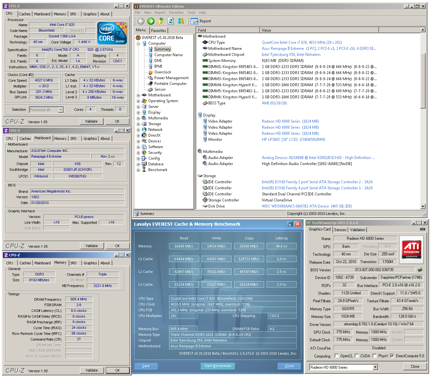Screen dimensions: 430x377
Task: Select Summary item in EVEREST tree
Action: [162, 49]
